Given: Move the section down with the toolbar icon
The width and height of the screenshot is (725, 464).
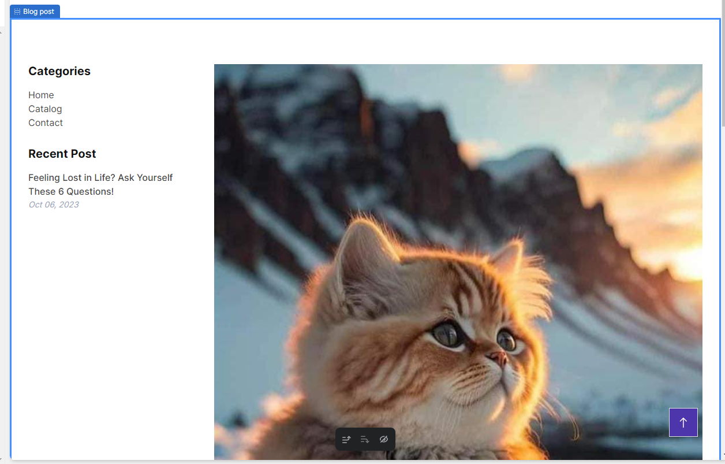Looking at the screenshot, I should 365,440.
